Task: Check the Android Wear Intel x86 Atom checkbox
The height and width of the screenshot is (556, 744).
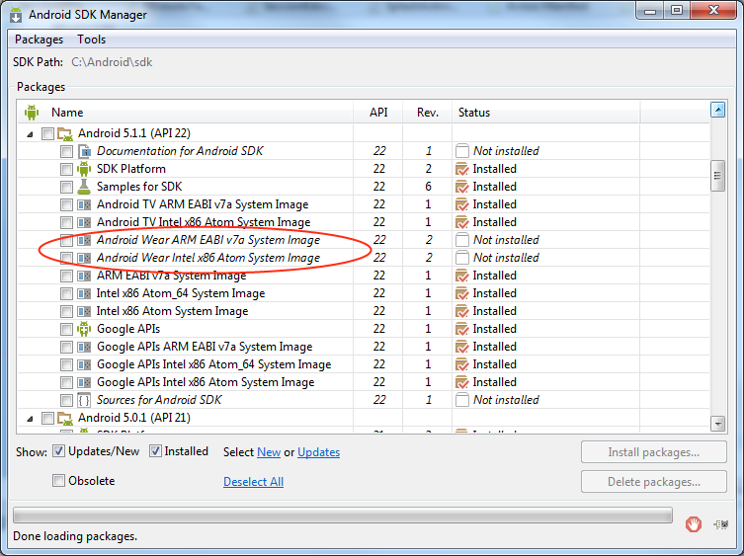Action: pyautogui.click(x=66, y=258)
